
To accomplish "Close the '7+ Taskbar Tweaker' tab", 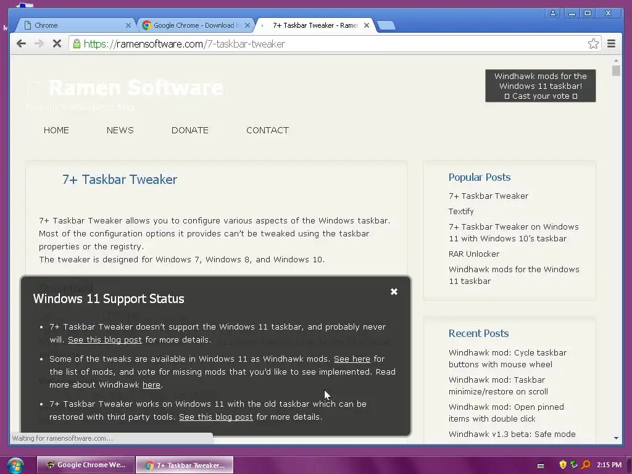I will coord(367,25).
